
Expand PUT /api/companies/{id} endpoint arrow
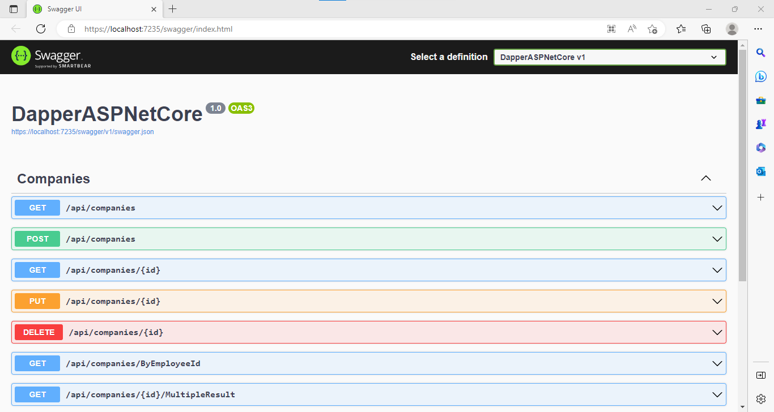coord(717,301)
